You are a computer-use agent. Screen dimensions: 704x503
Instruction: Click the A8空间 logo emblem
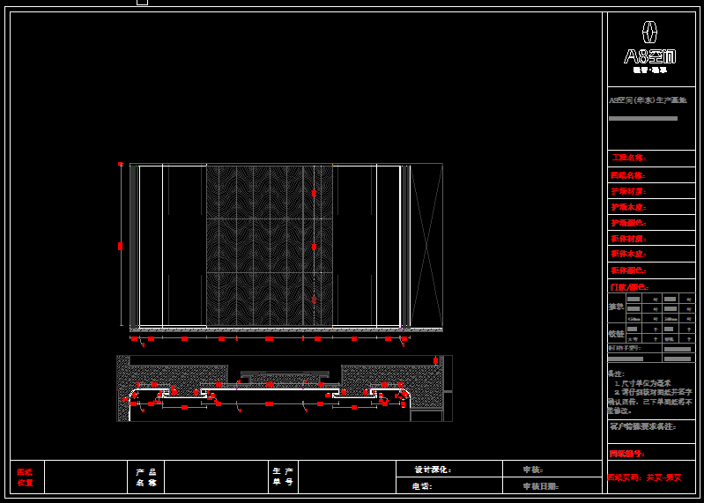649,33
